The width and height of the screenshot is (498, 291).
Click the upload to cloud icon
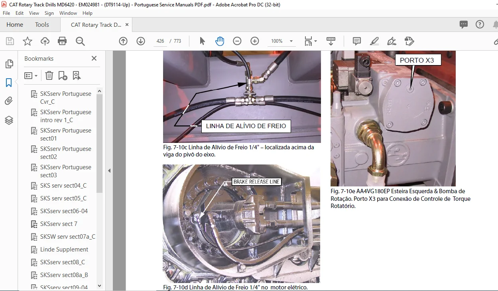point(45,41)
